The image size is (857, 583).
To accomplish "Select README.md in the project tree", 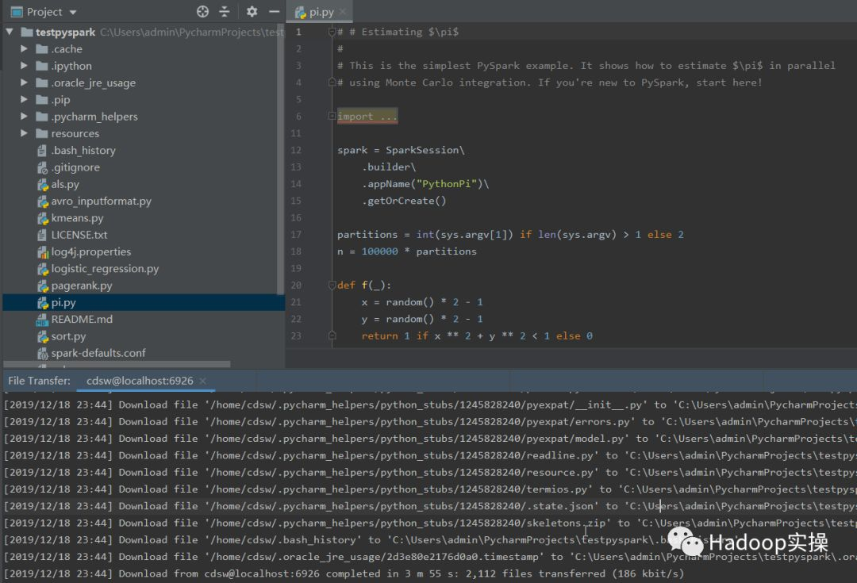I will [82, 320].
